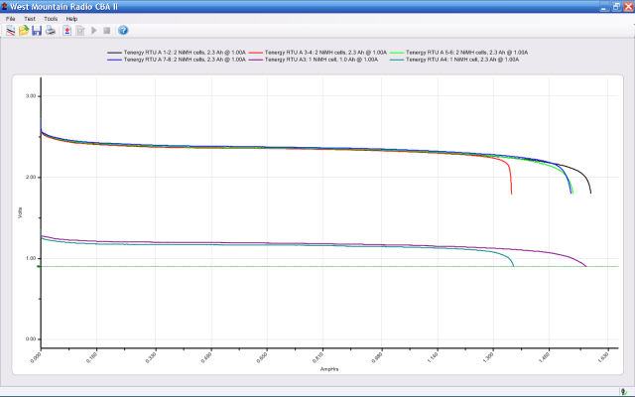
Task: Click legend entry Tenergy RTU A 5-6
Action: pyautogui.click(x=466, y=53)
